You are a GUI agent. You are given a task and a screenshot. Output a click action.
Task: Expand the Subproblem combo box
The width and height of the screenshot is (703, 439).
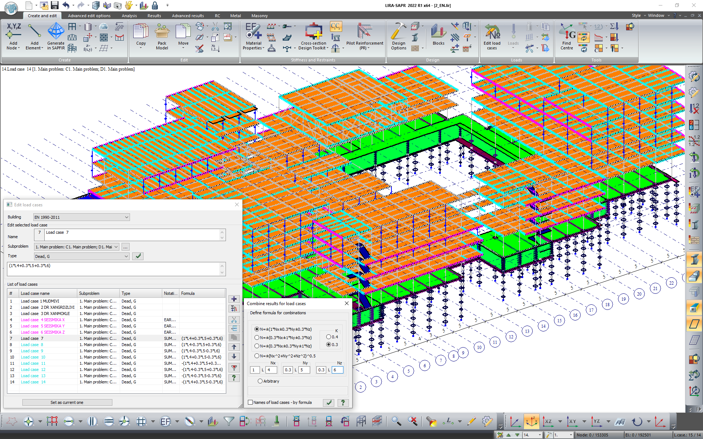116,247
